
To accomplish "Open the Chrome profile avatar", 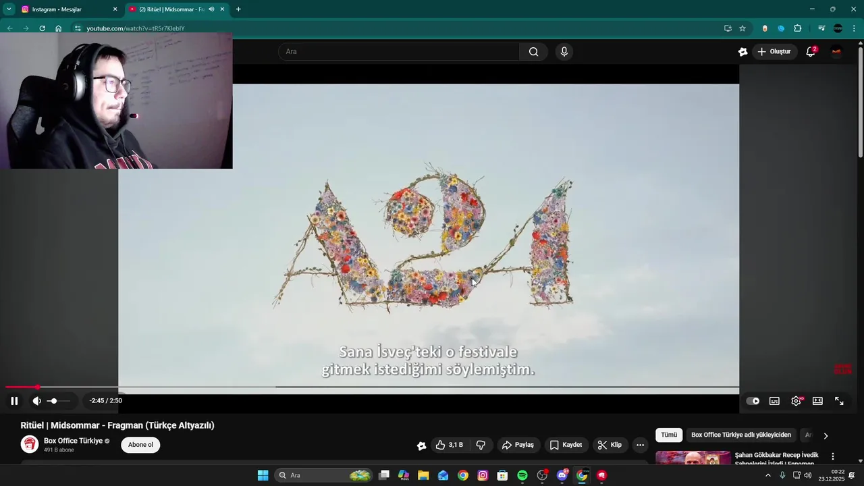I will (x=838, y=28).
